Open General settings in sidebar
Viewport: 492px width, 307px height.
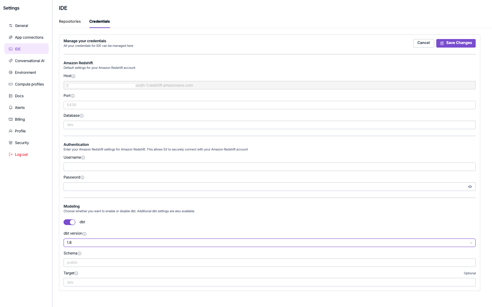pos(21,26)
